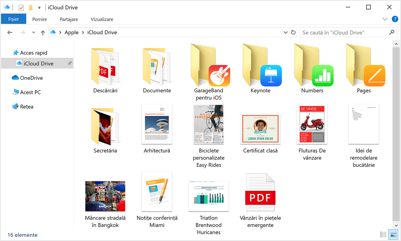Open the Help question mark button
The width and height of the screenshot is (401, 241).
click(x=395, y=19)
